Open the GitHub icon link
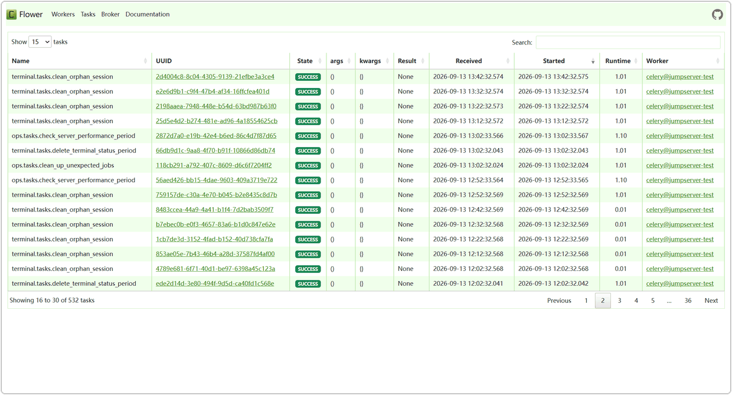 click(717, 15)
